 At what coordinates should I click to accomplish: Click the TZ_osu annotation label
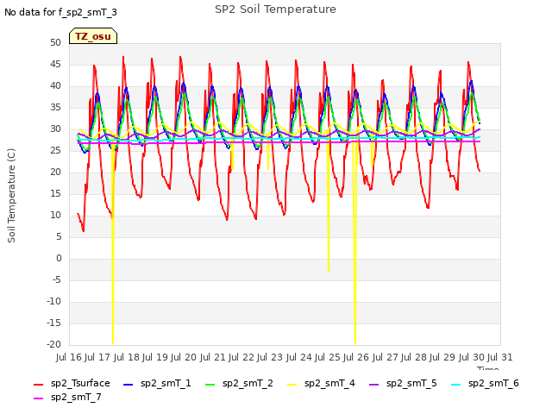[93, 36]
